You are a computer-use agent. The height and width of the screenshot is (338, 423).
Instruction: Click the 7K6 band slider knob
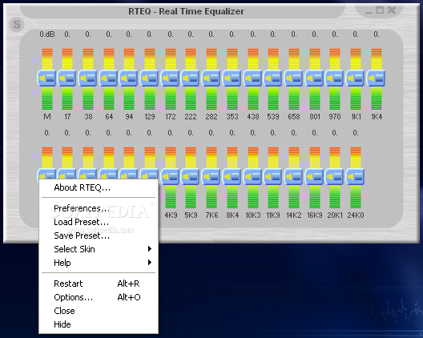(211, 177)
